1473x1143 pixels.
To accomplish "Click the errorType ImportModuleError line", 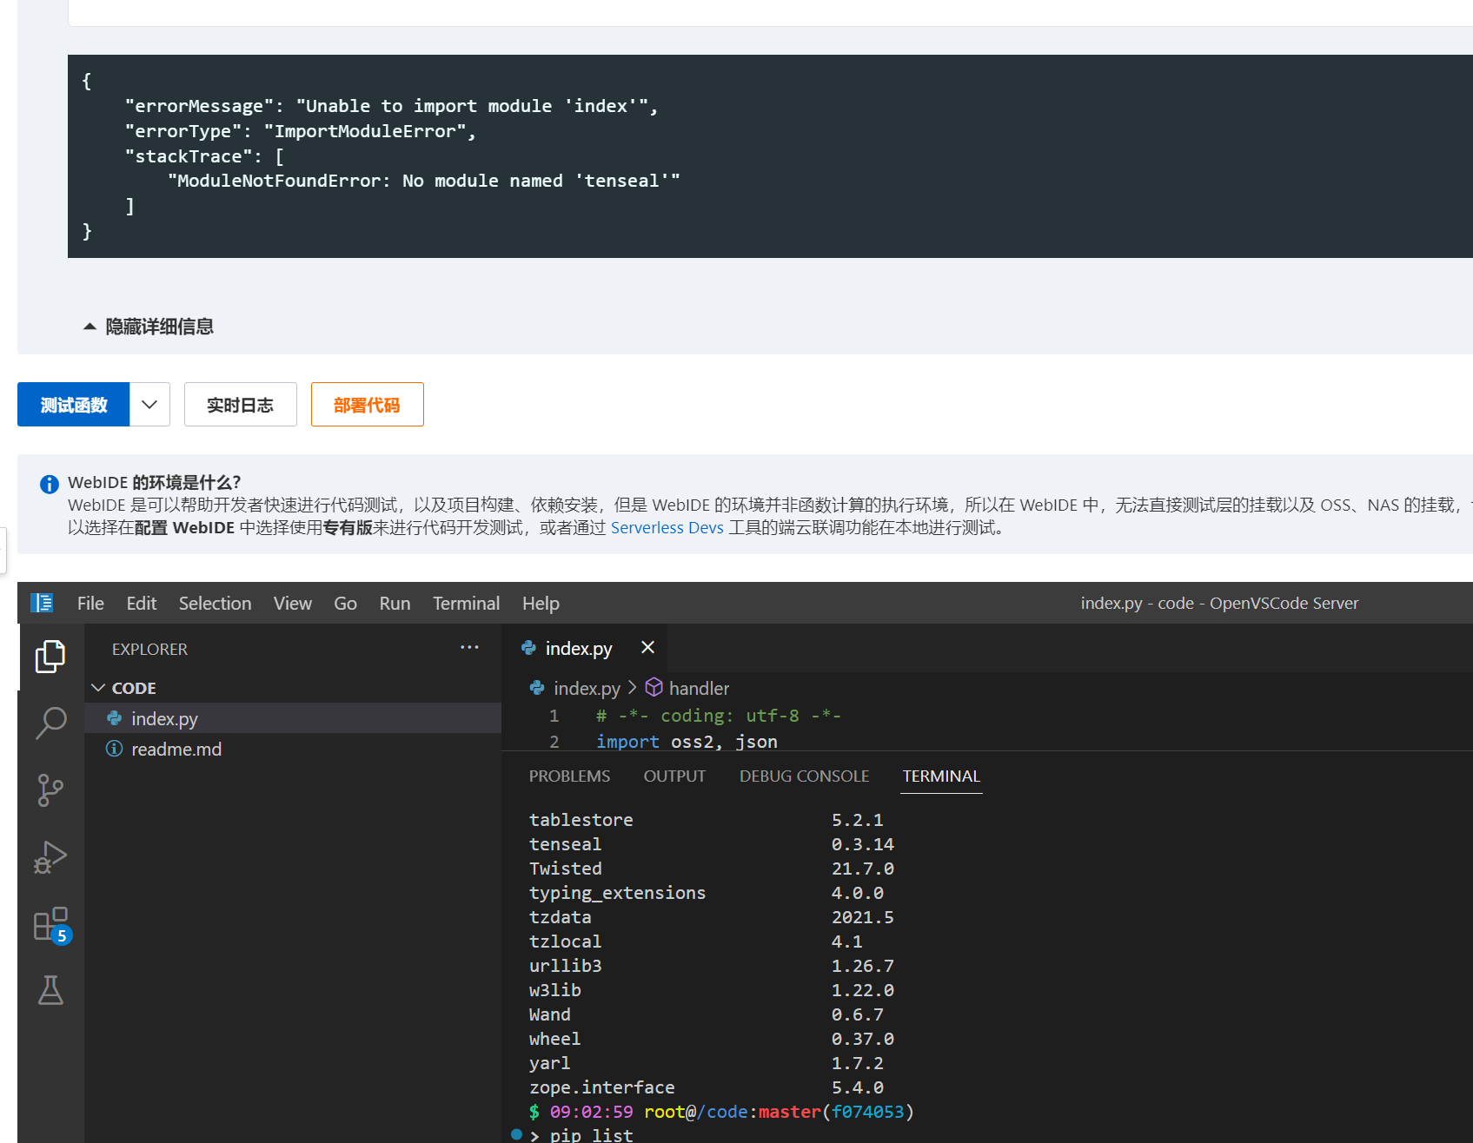I will [301, 131].
